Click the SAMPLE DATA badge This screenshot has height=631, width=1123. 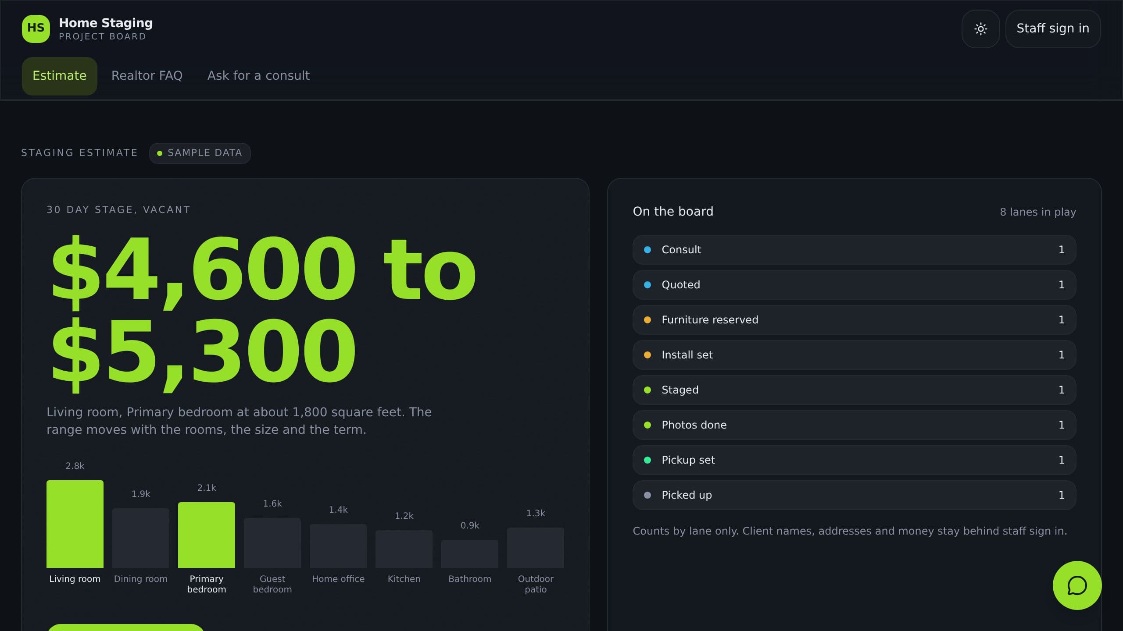(200, 153)
